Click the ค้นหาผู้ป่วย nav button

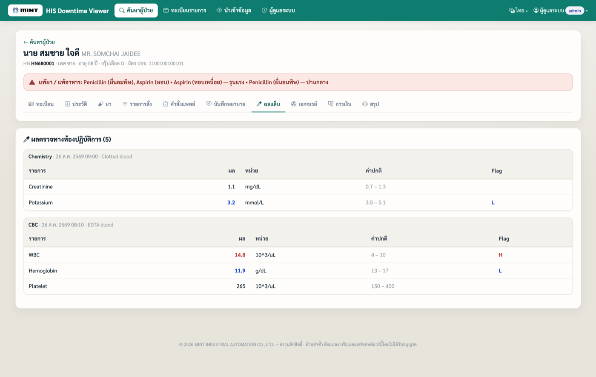tap(136, 10)
